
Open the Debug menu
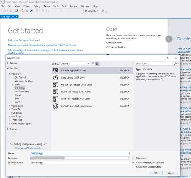click(37, 6)
